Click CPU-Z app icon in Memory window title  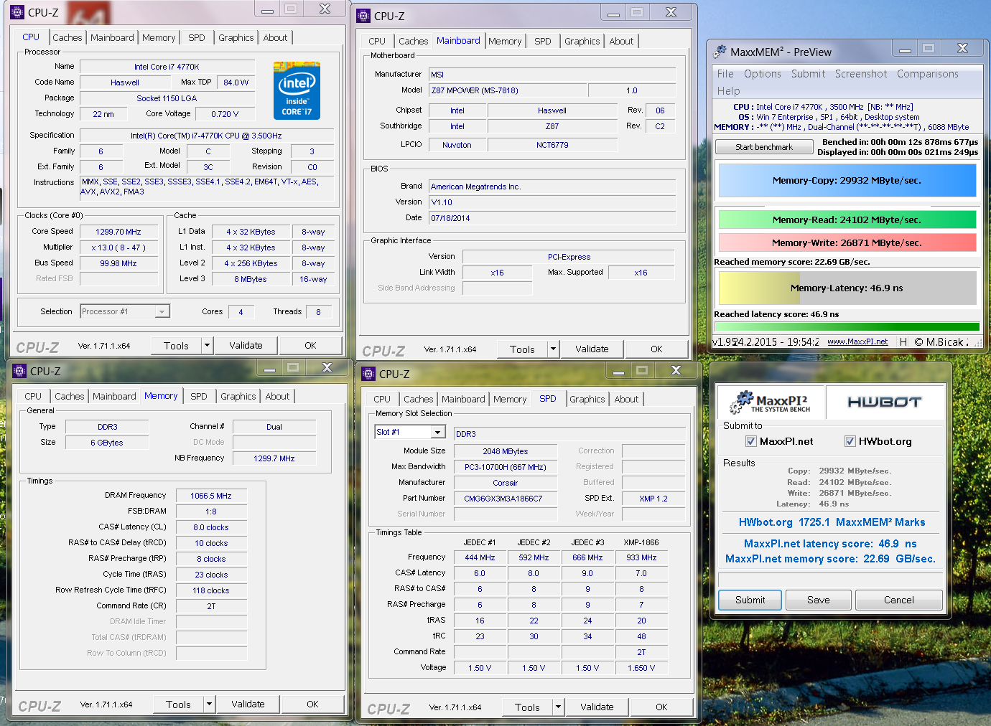[x=19, y=371]
